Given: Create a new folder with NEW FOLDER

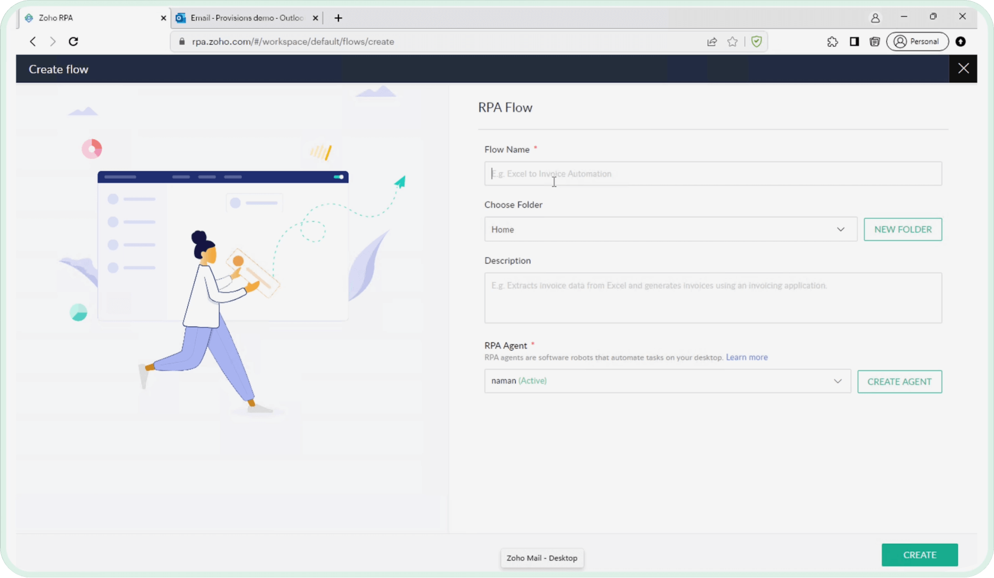Looking at the screenshot, I should coord(903,229).
